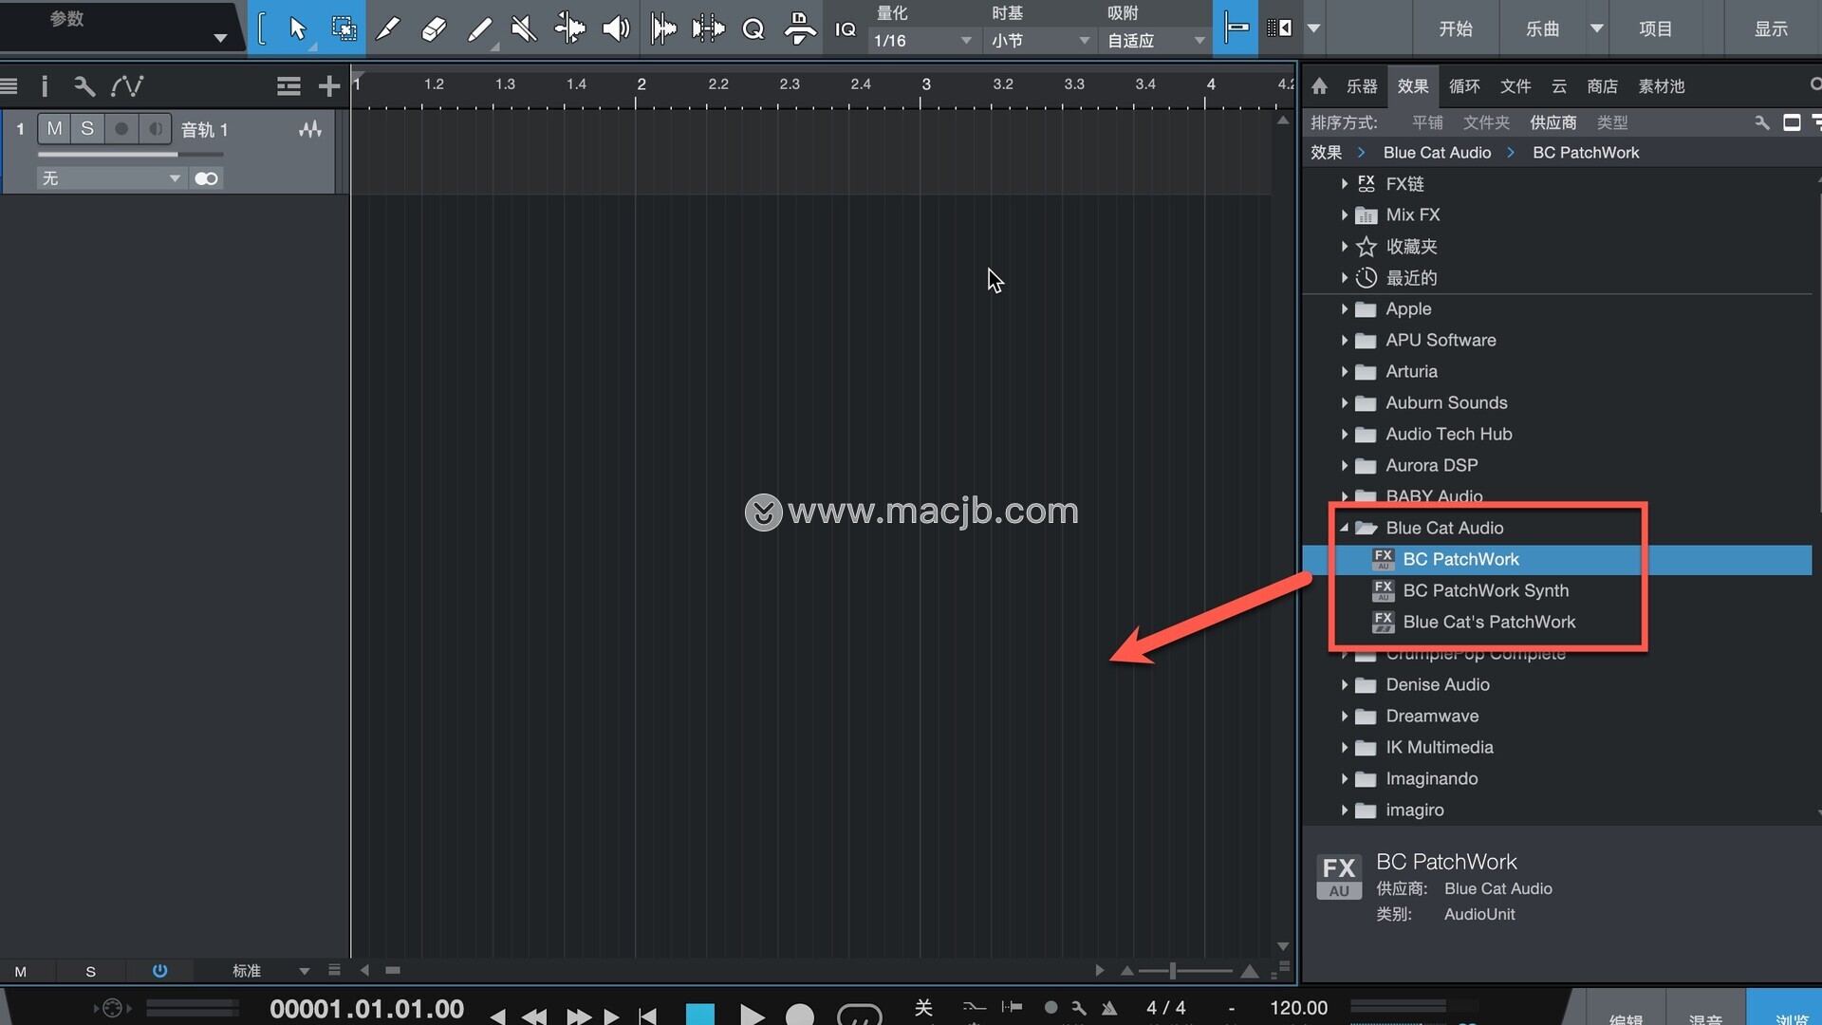The image size is (1822, 1025).
Task: Click the 120.00 tempo field
Action: (1298, 1008)
